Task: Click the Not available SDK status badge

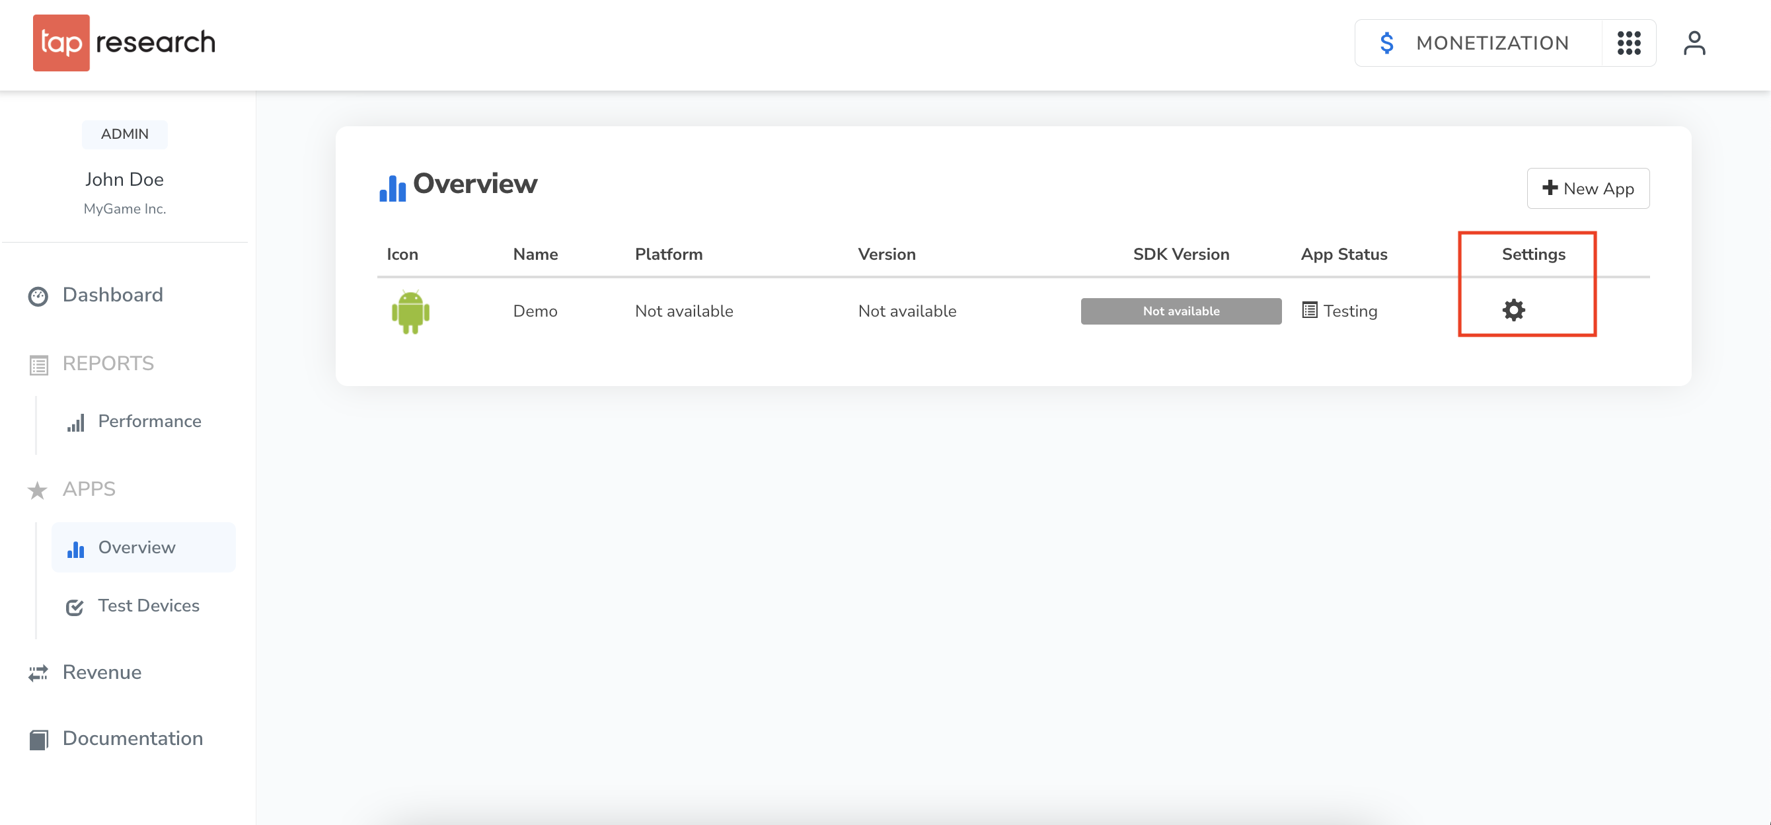Action: (1180, 311)
